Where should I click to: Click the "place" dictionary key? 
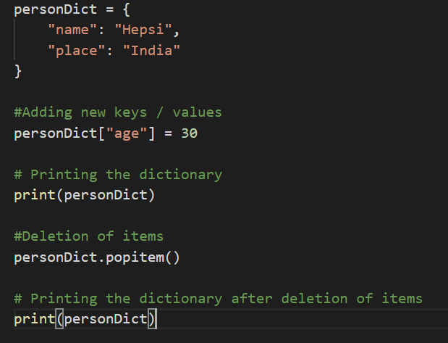[x=77, y=51]
